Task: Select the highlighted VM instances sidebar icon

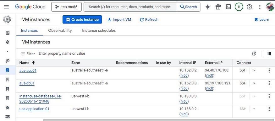Action: click(x=7, y=70)
